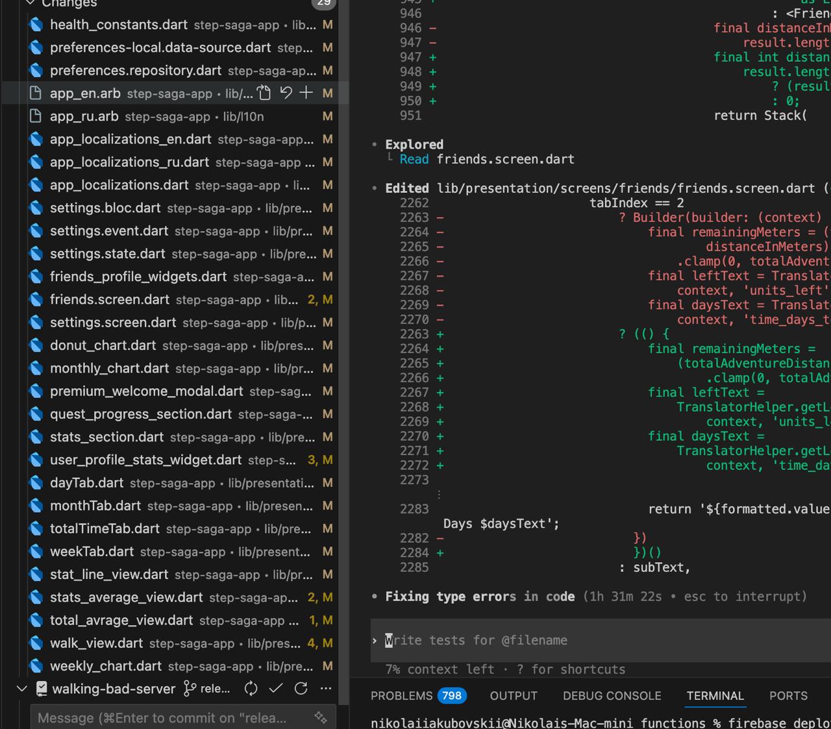Open file icon for app_en.arb
831x729 pixels.
[x=264, y=93]
